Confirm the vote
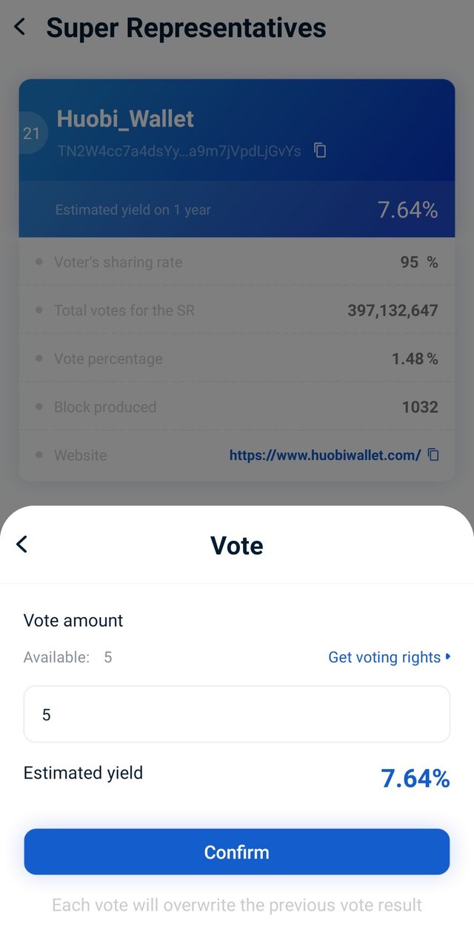The image size is (474, 932). (237, 852)
